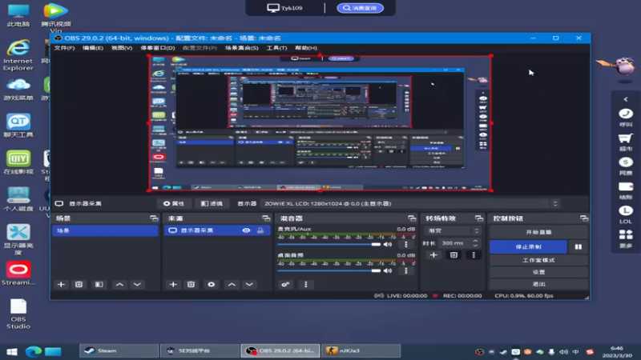Open 停靠窗口(D) menu
Image resolution: width=641 pixels, height=360 pixels.
[157, 48]
